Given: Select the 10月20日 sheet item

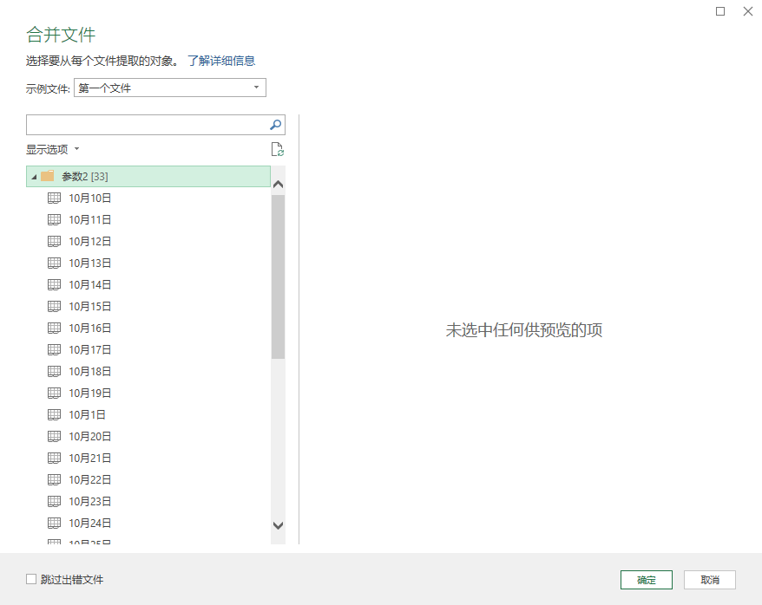Looking at the screenshot, I should 90,436.
